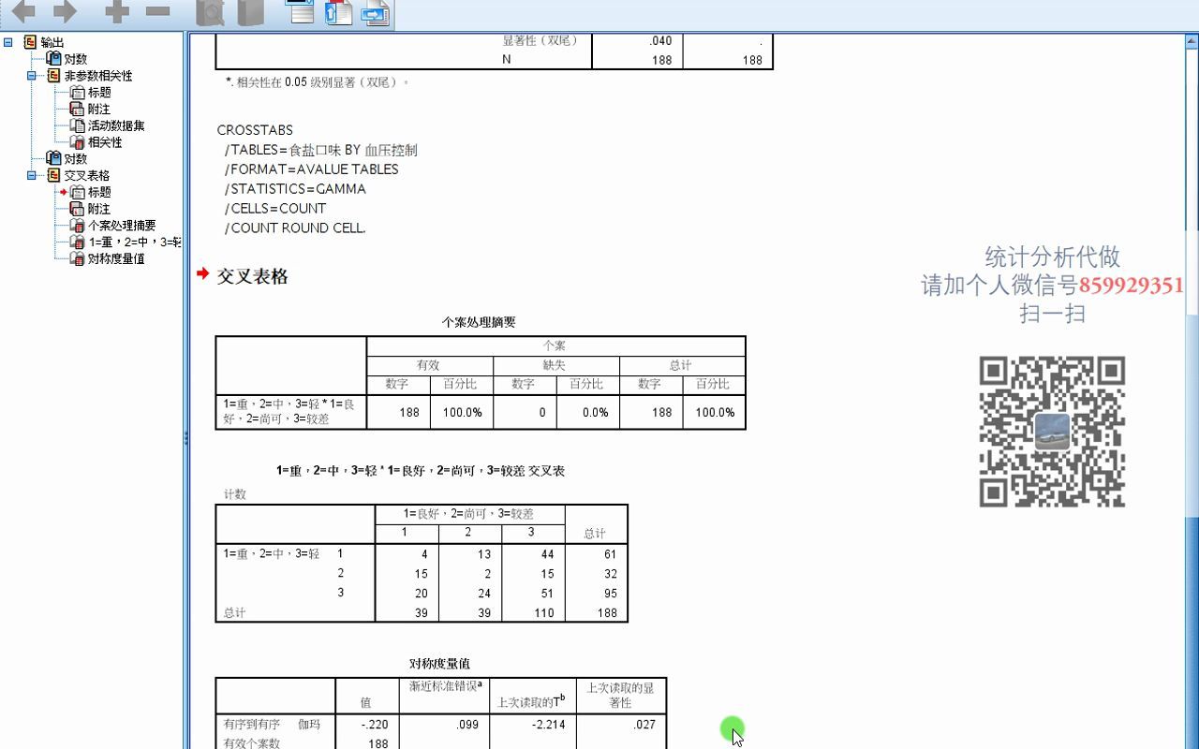Select the 标题 icon under 交叉表格

(78, 192)
